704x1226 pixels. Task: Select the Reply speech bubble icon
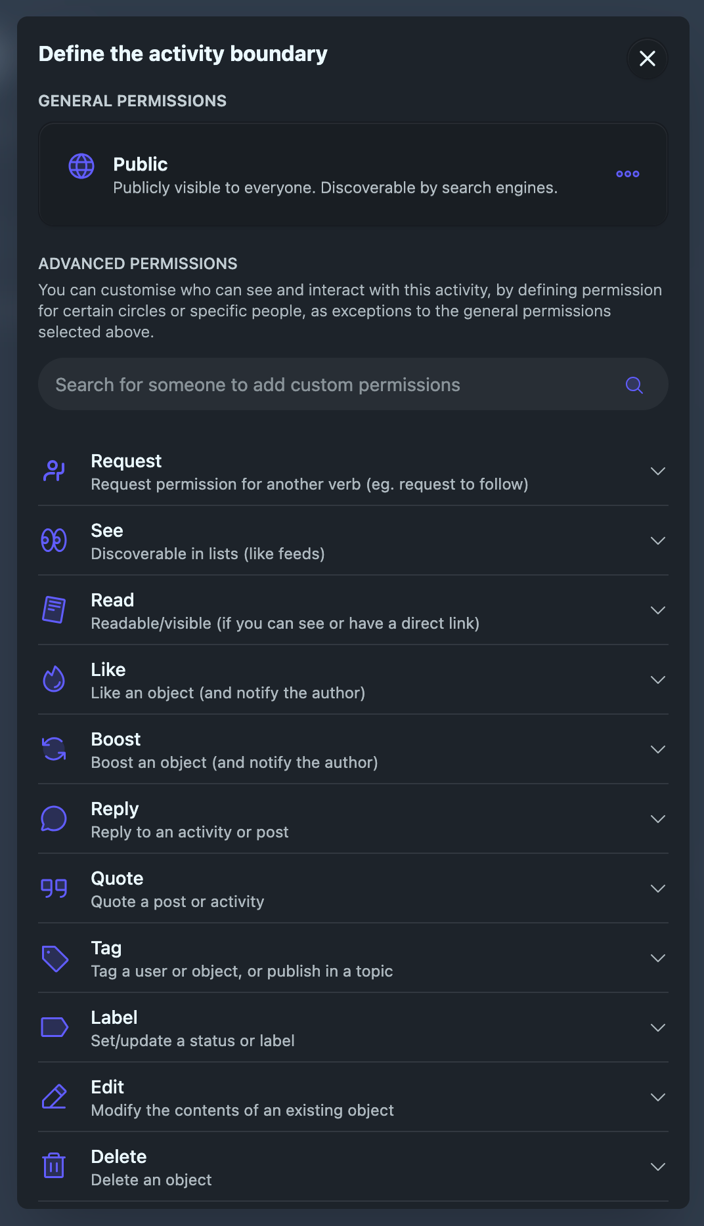[55, 818]
